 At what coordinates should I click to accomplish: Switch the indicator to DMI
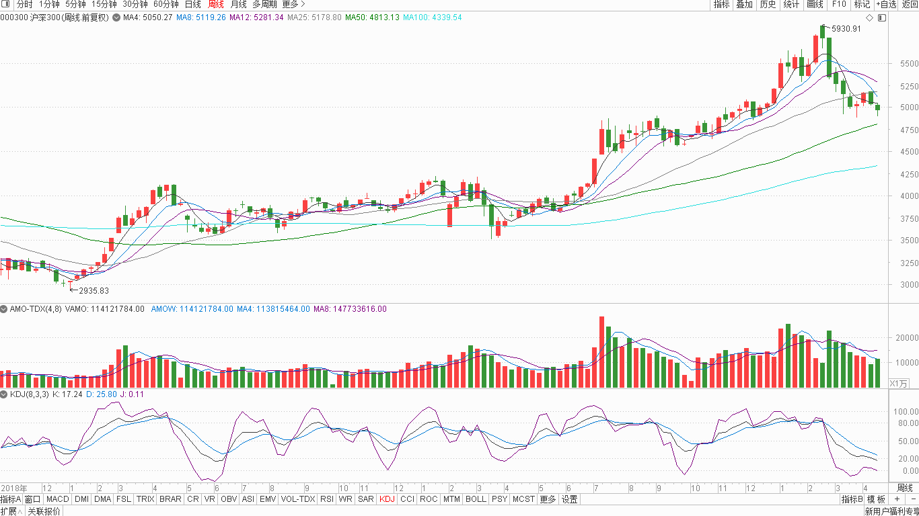click(81, 499)
